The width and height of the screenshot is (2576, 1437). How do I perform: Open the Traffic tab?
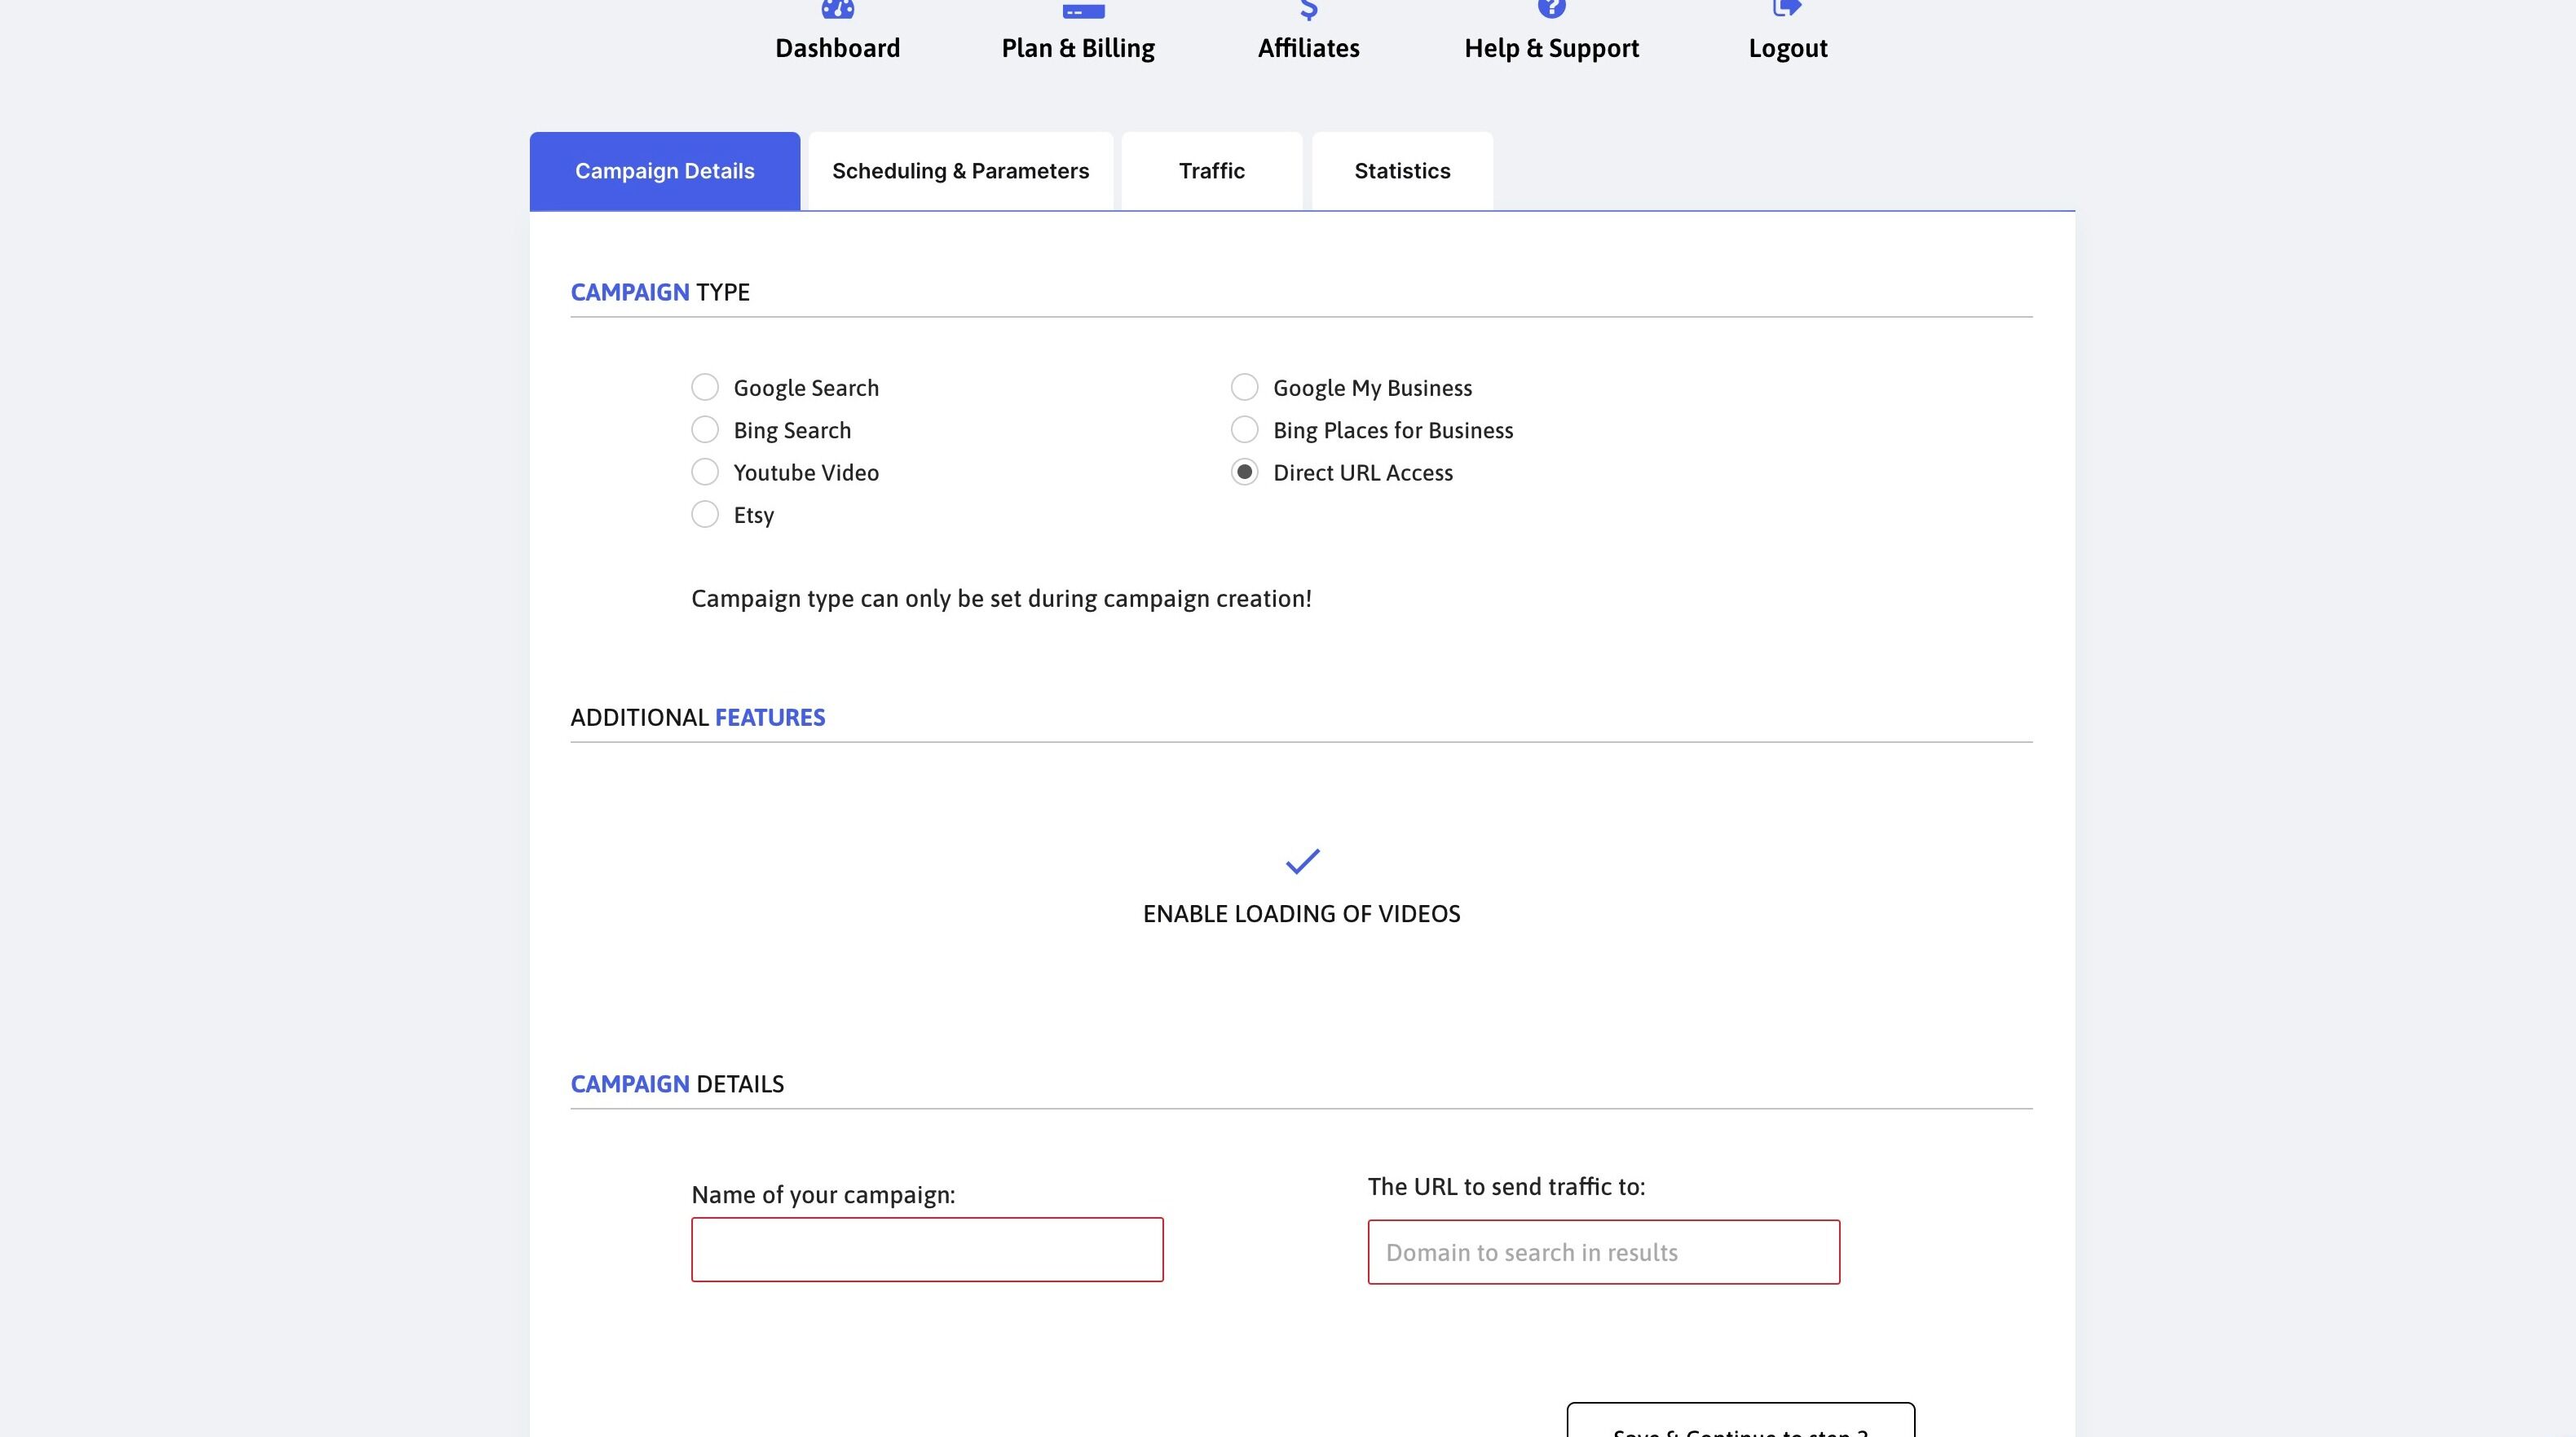click(x=1211, y=171)
